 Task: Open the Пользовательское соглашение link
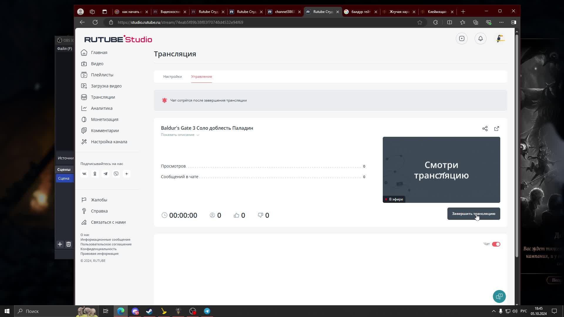[x=106, y=244]
